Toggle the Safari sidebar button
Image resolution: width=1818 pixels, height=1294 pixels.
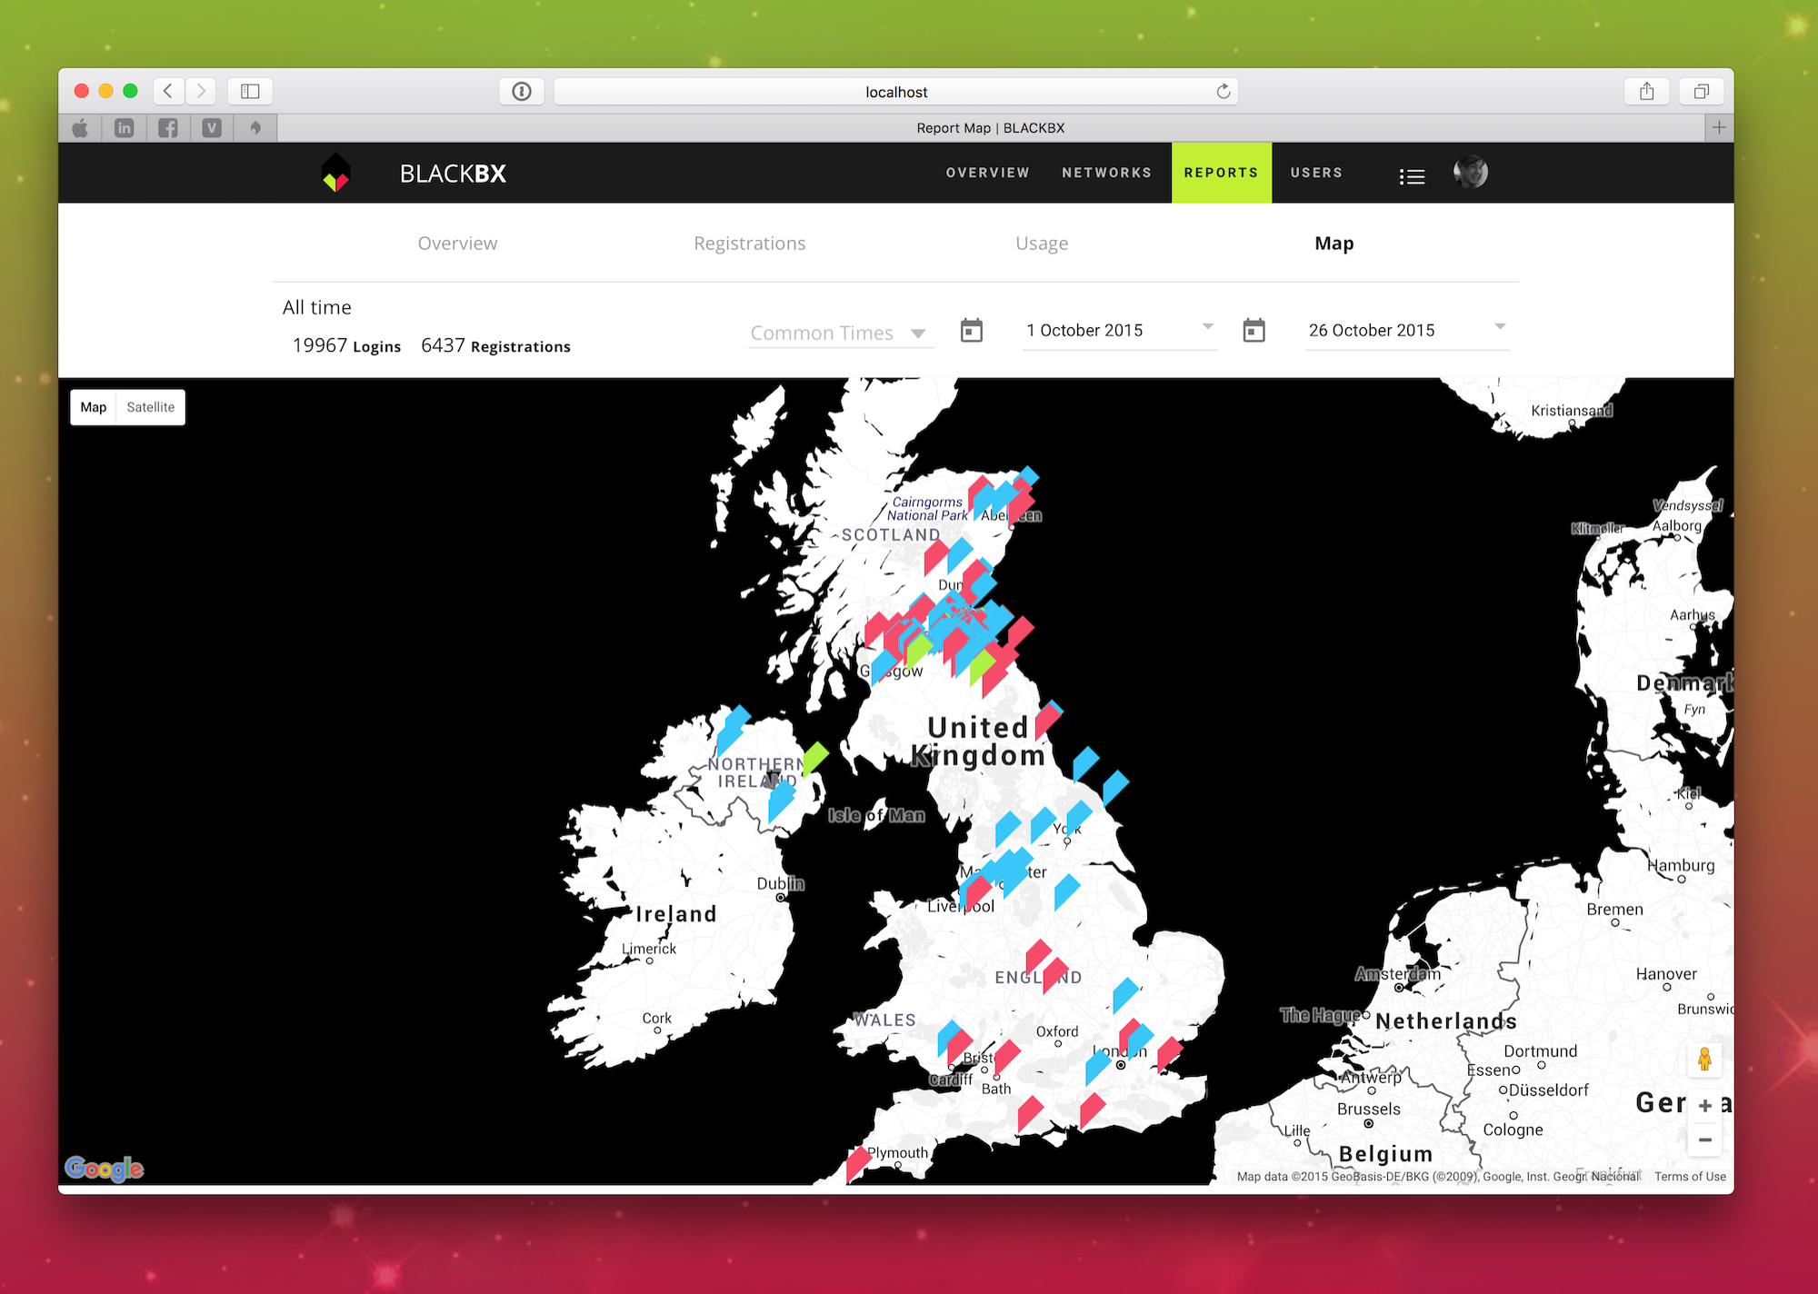coord(250,92)
